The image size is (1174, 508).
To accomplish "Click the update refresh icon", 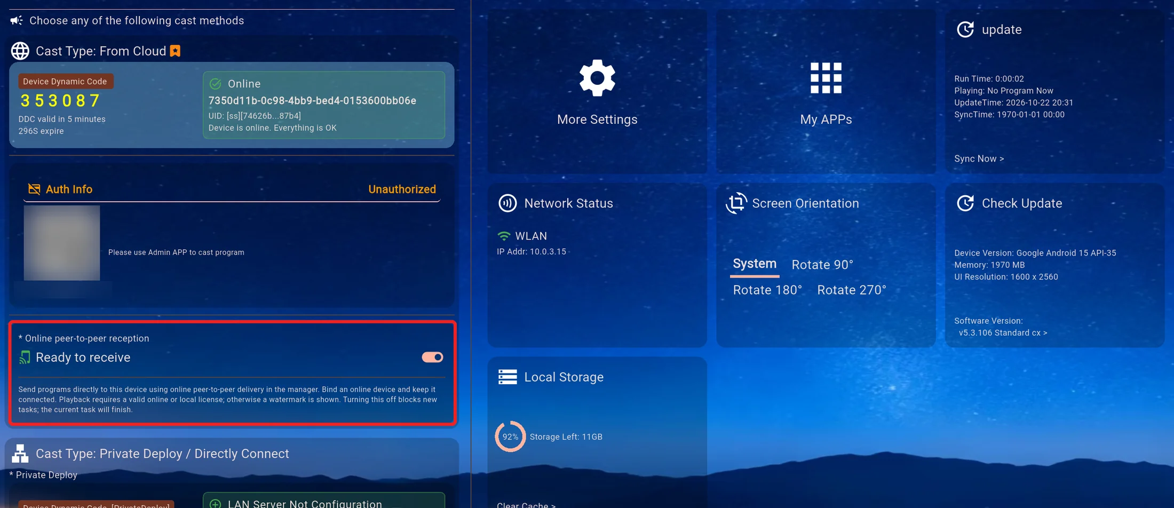I will (965, 29).
